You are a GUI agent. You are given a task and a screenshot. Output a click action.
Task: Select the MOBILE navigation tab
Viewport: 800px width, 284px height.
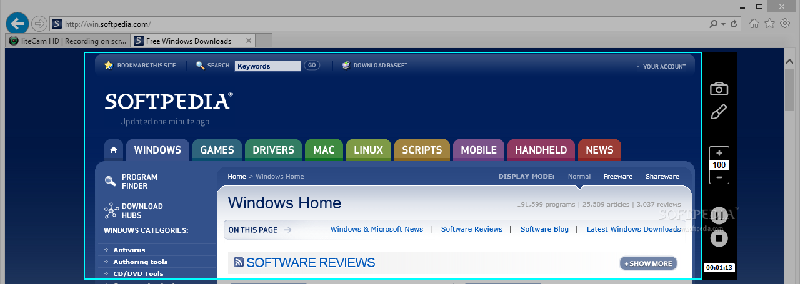coord(479,150)
